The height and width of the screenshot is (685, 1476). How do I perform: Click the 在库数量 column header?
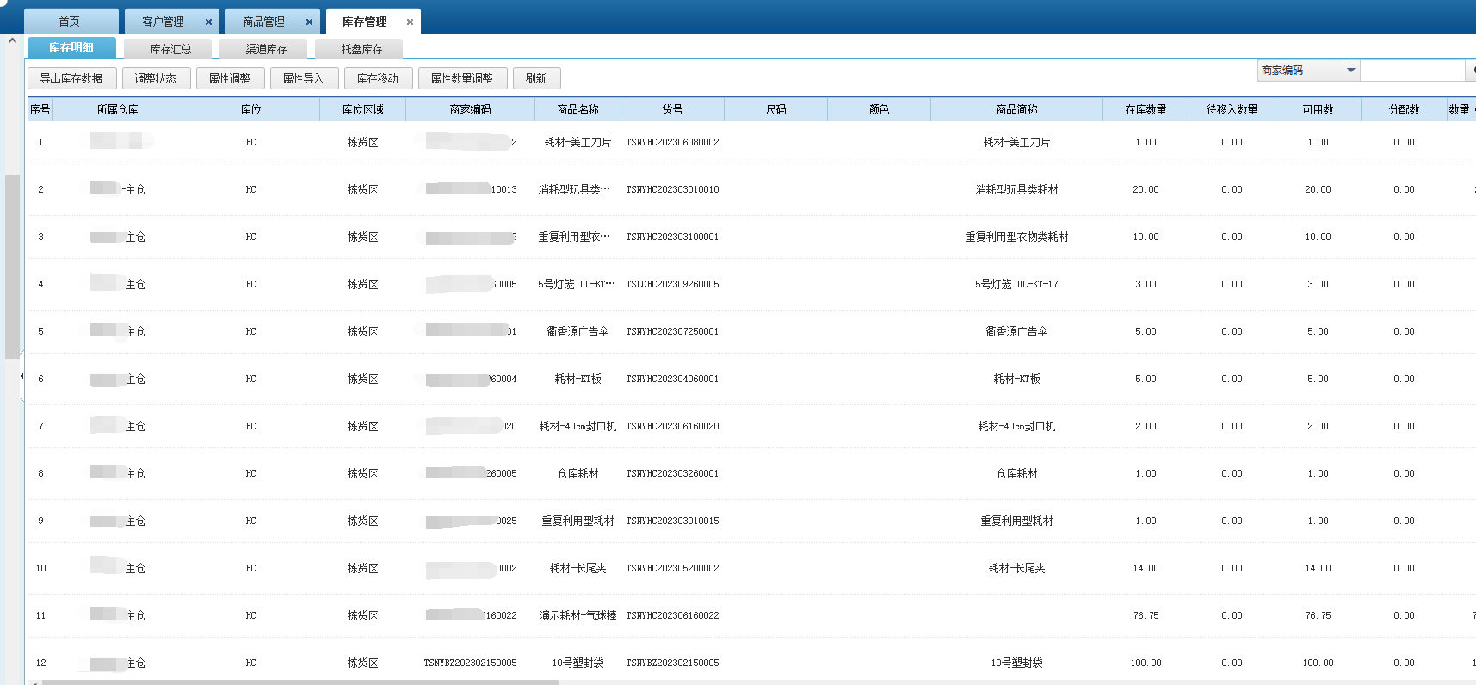click(1146, 109)
